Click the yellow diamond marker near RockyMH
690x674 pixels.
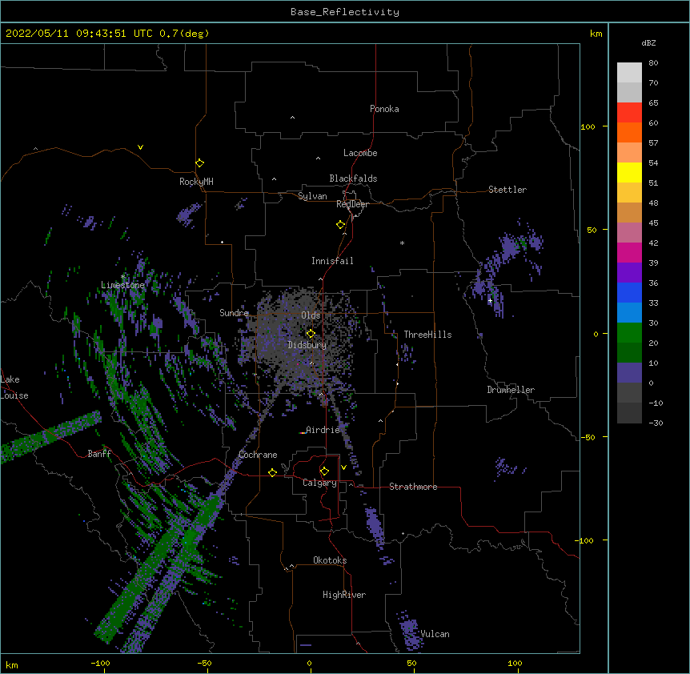(200, 163)
